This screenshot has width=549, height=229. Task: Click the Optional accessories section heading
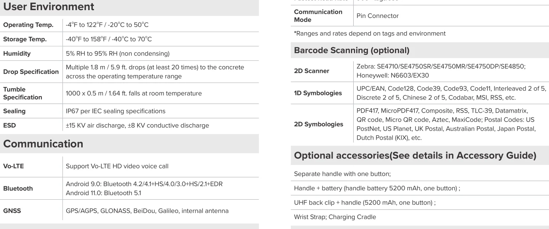click(x=415, y=157)
